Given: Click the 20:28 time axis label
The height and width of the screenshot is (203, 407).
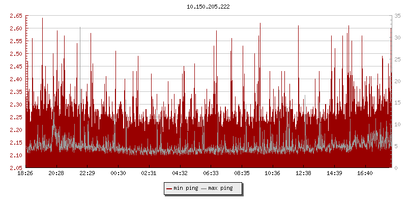Looking at the screenshot, I should (x=56, y=173).
